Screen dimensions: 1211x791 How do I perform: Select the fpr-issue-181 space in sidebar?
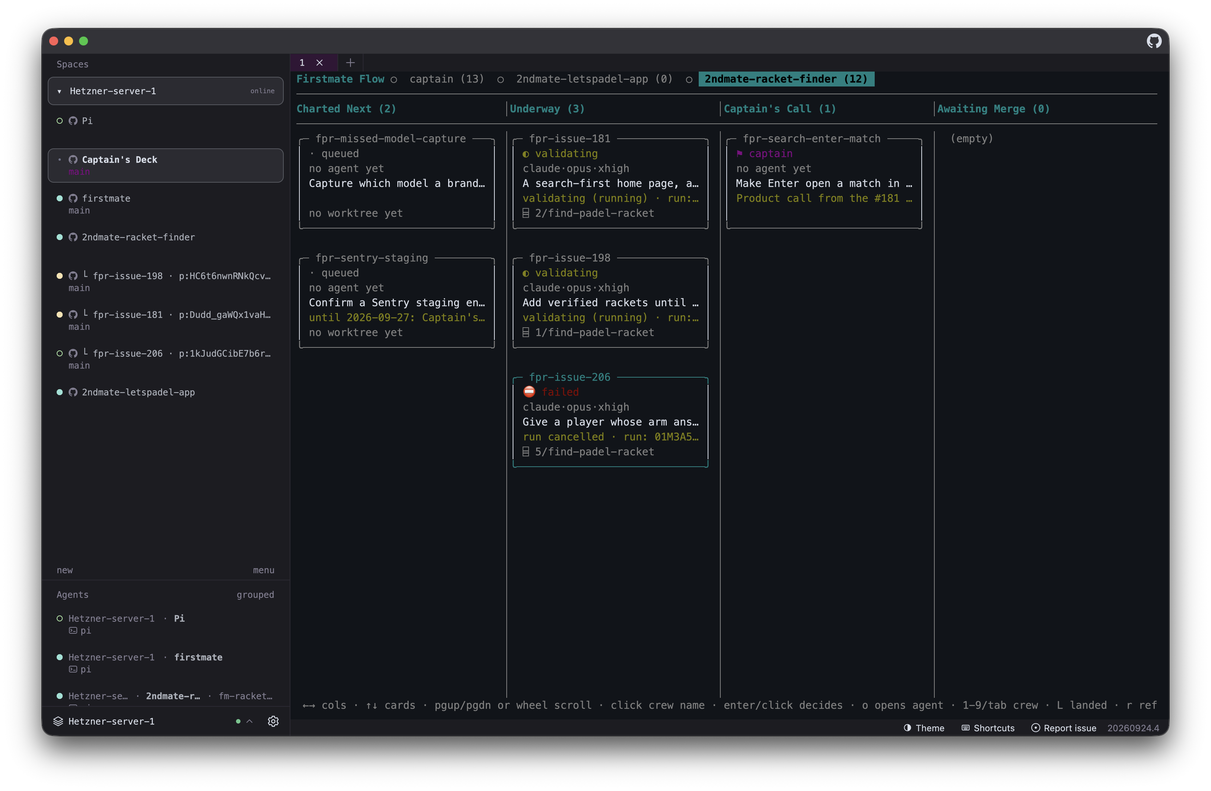[166, 321]
